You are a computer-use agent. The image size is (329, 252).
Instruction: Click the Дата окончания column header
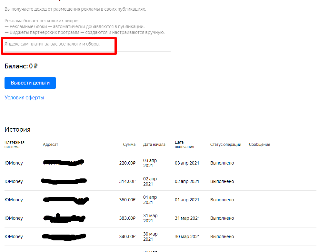184,144
